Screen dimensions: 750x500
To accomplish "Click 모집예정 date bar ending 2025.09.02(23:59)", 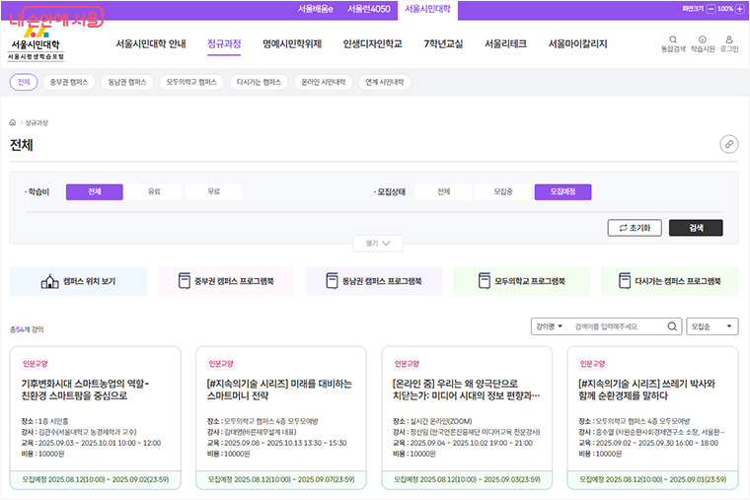I will click(95, 479).
